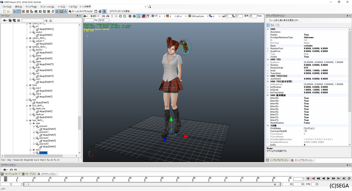Open the 表示(V) menu
352x191 pixels.
pyautogui.click(x=18, y=7)
